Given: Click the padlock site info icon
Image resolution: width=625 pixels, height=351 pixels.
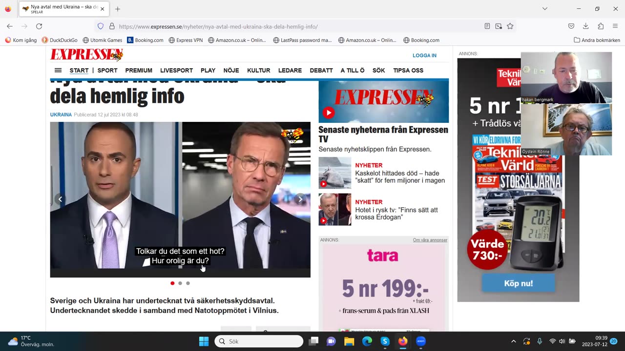Looking at the screenshot, I should click(x=112, y=26).
